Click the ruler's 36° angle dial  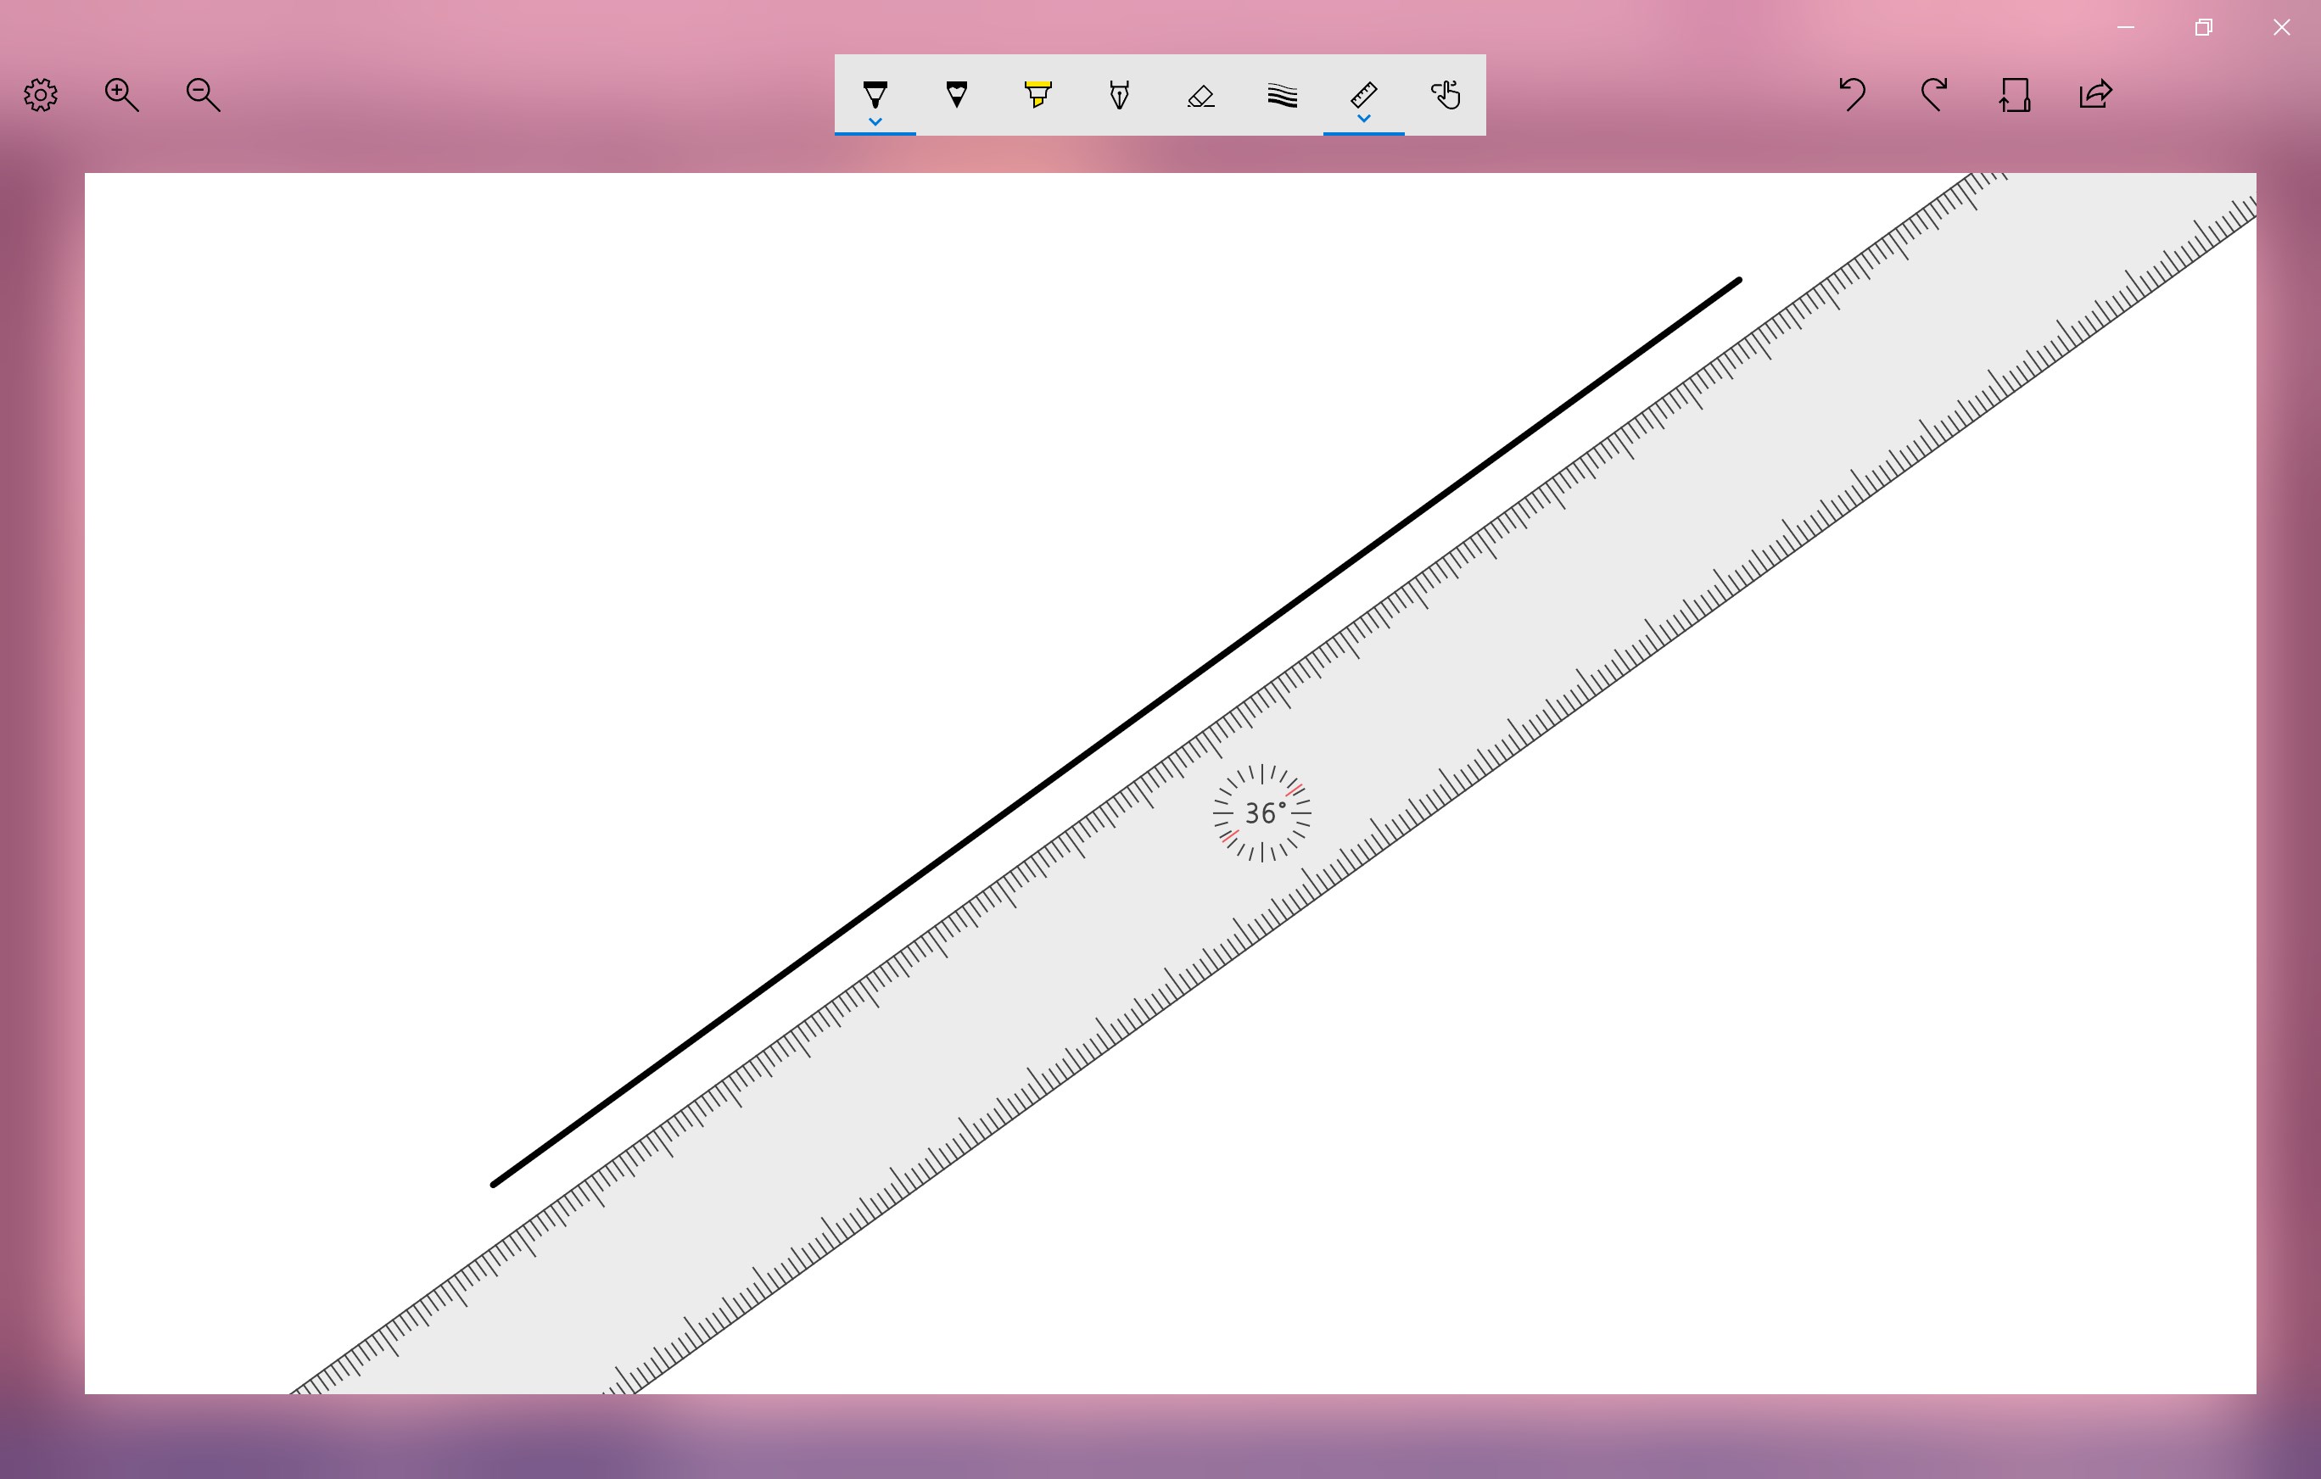[1261, 813]
